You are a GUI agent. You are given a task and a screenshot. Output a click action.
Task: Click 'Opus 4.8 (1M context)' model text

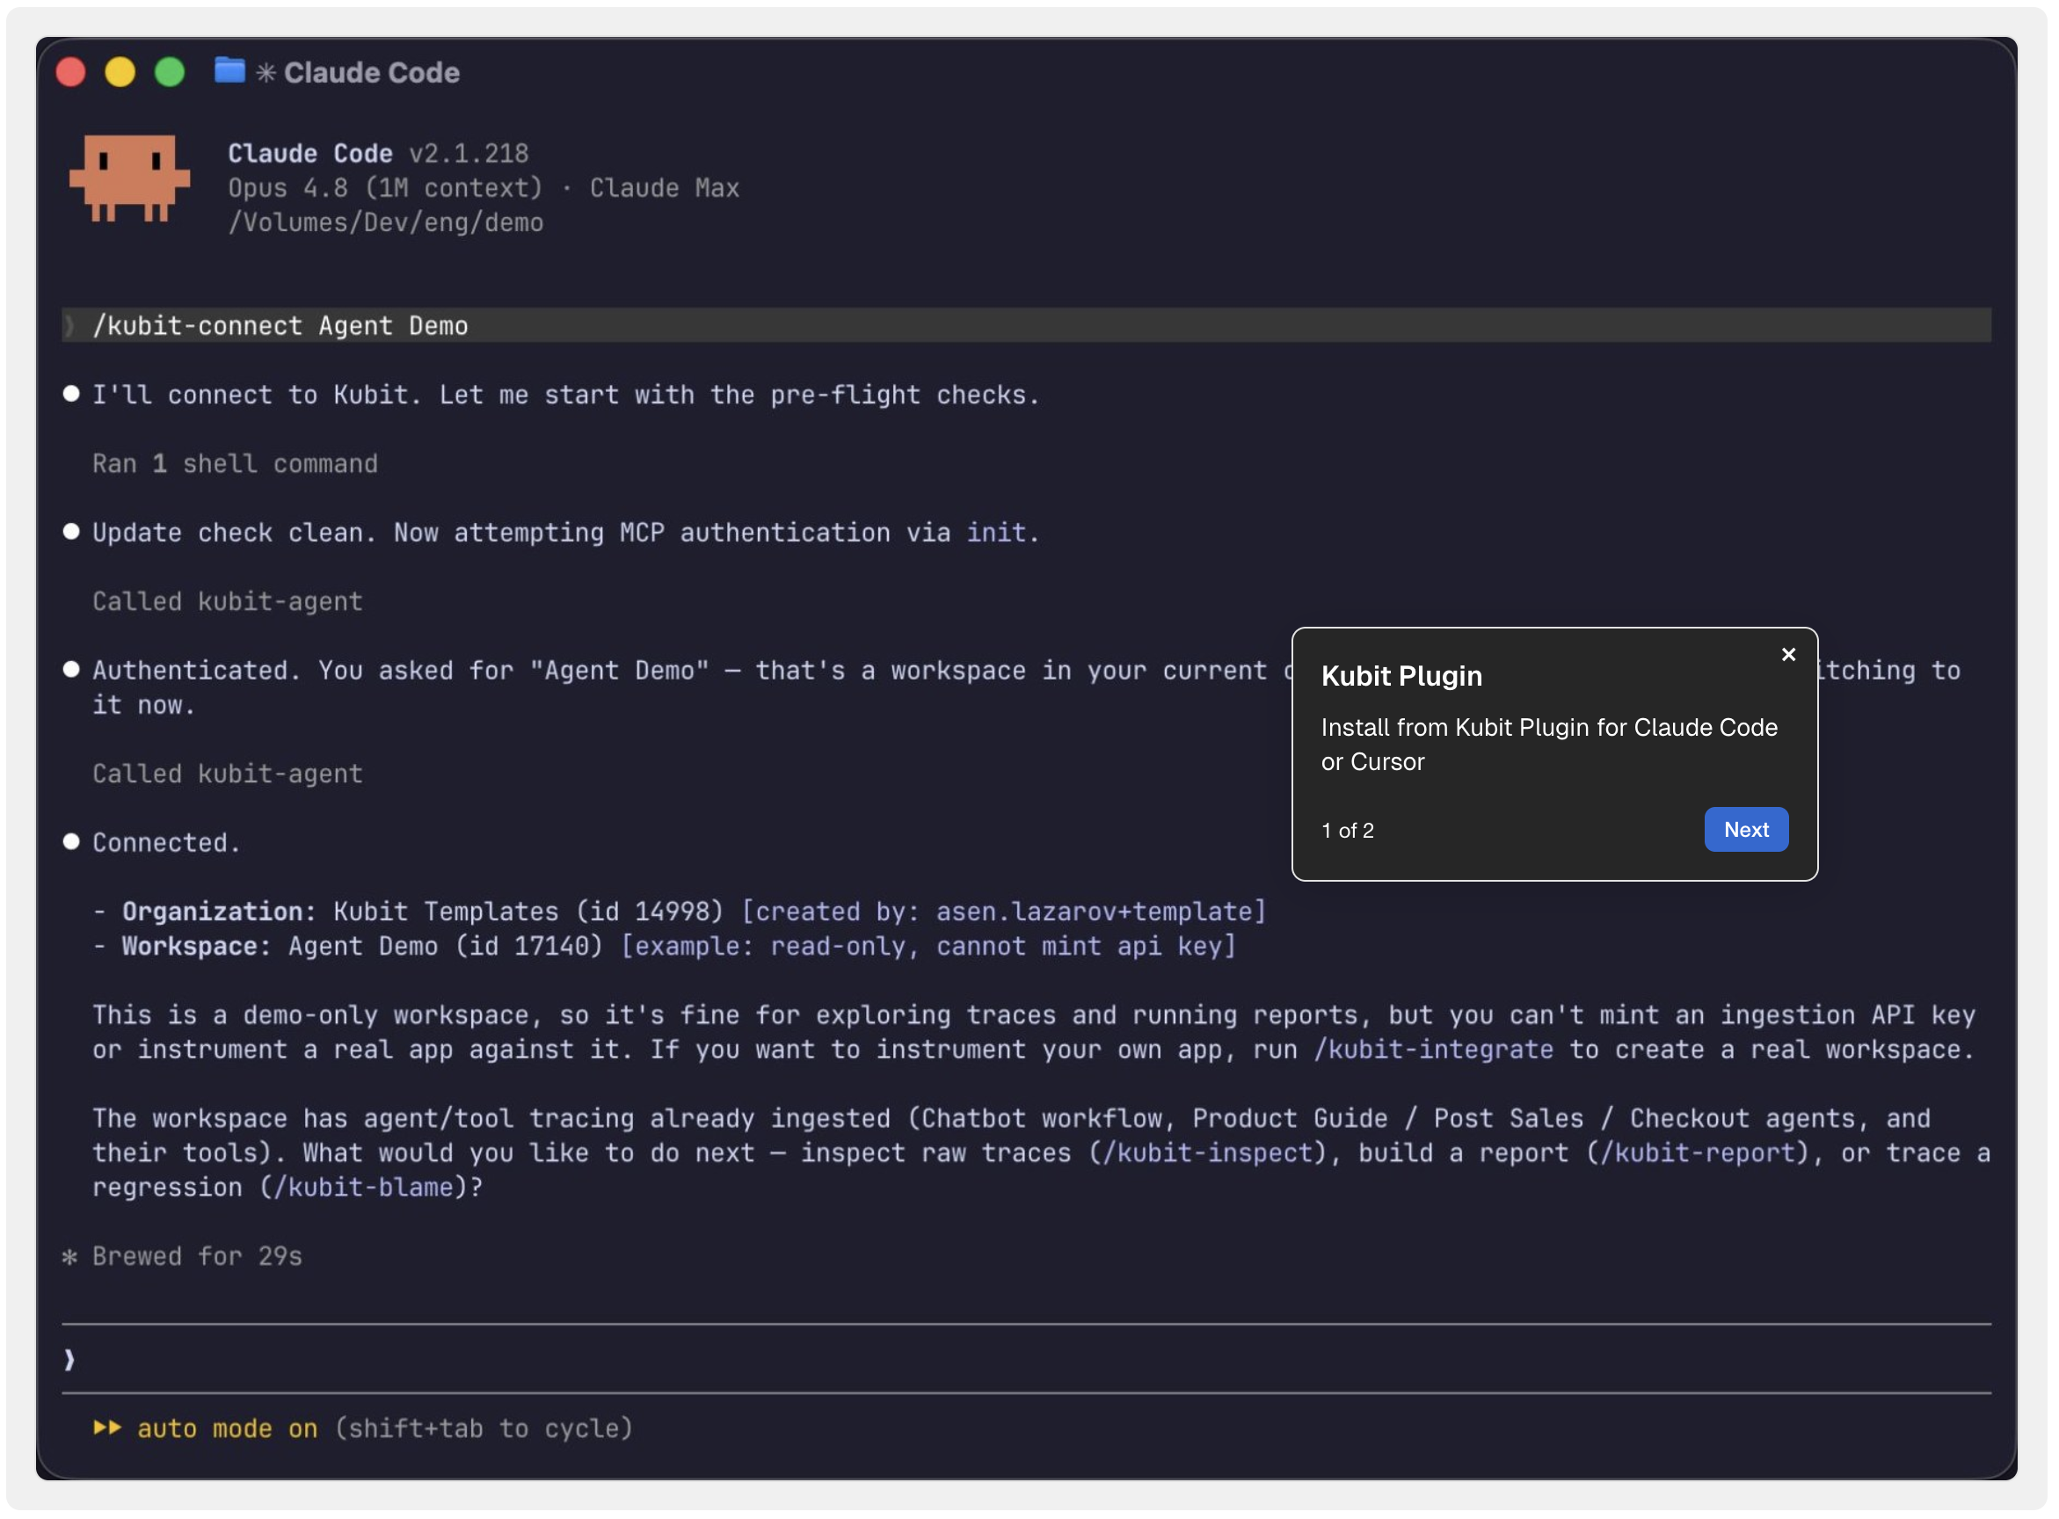click(386, 188)
